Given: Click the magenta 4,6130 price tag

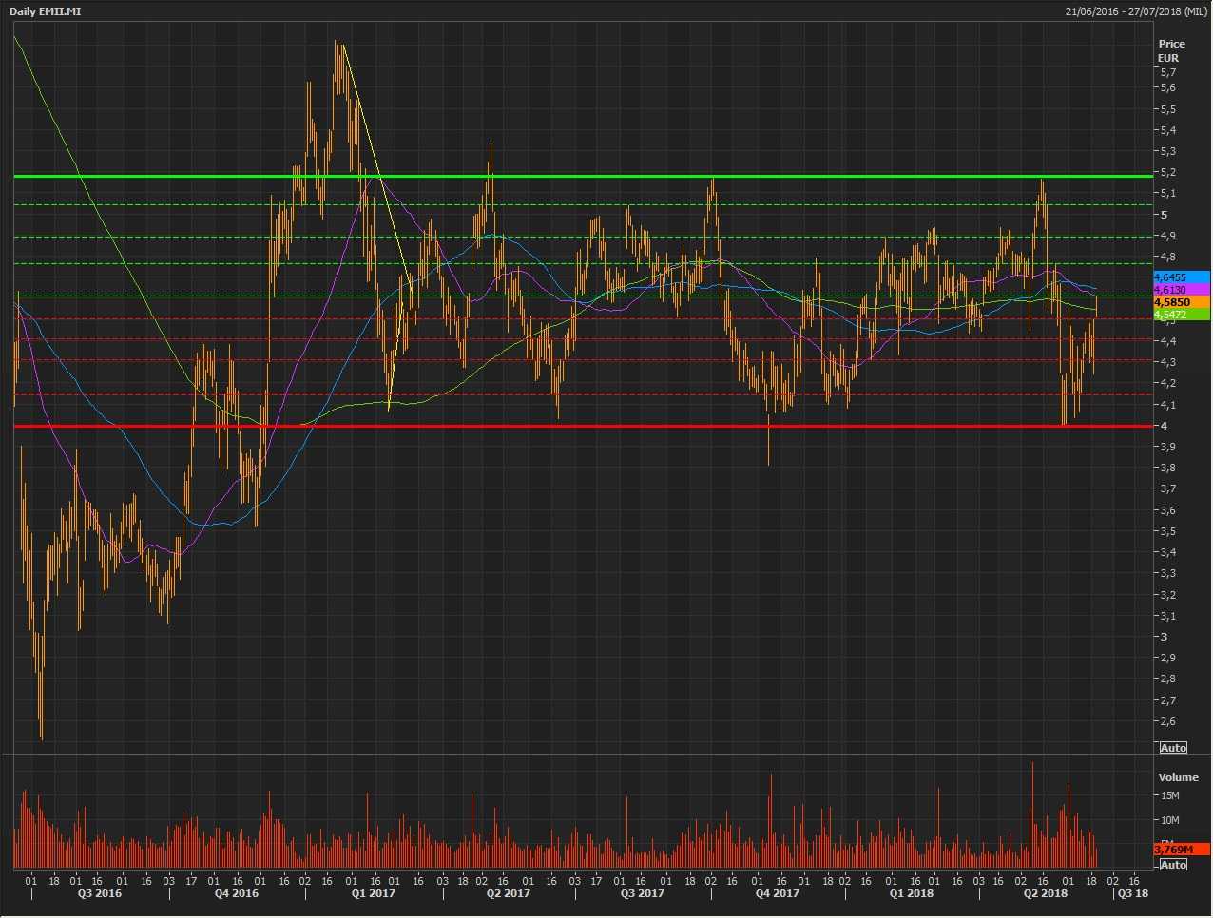Looking at the screenshot, I should (x=1180, y=290).
